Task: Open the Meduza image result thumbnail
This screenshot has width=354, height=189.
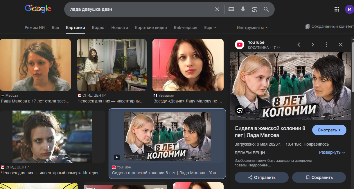Action: pos(35,65)
